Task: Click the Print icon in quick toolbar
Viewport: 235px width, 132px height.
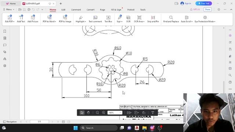Action: click(29, 10)
